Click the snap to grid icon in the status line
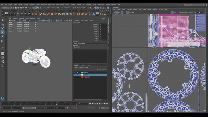The width and height of the screenshot is (208, 117). [45, 8]
